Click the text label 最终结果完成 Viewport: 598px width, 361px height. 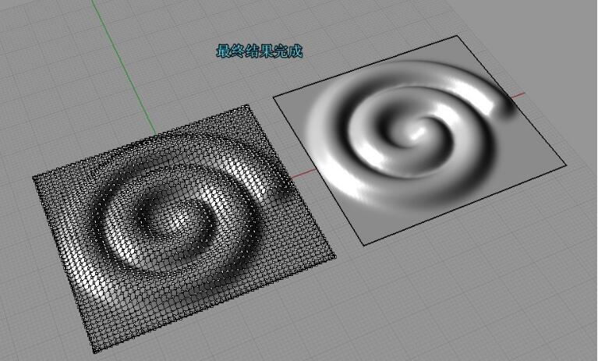click(x=260, y=51)
